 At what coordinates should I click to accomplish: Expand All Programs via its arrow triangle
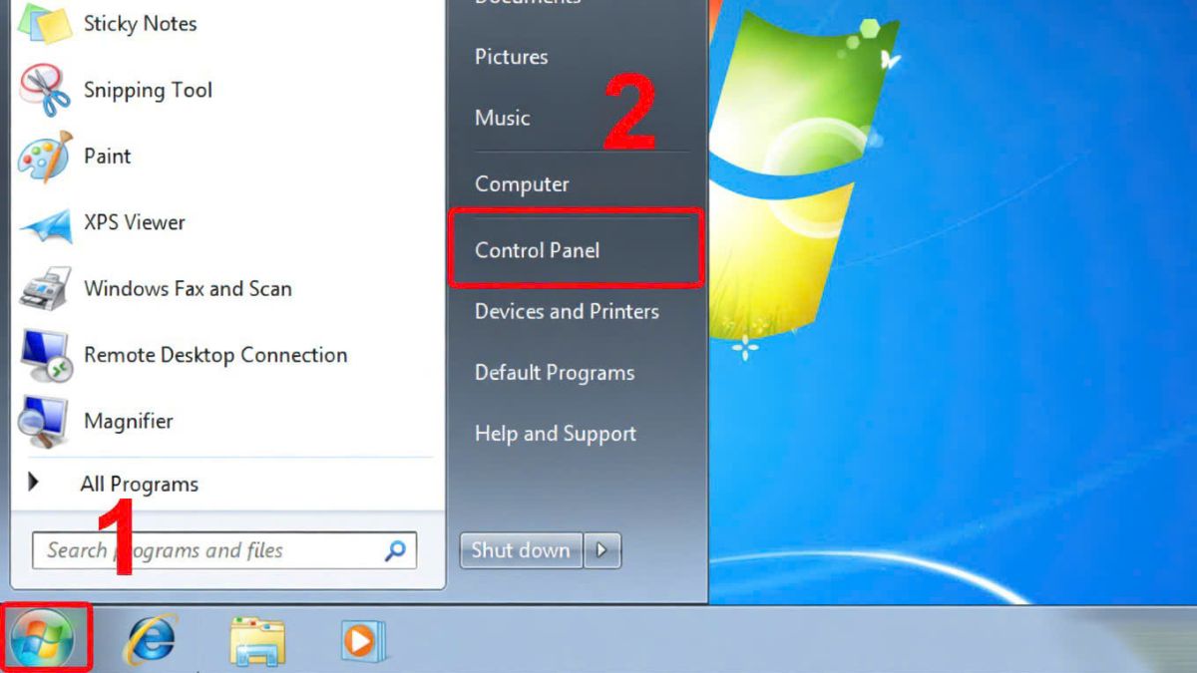[x=35, y=484]
